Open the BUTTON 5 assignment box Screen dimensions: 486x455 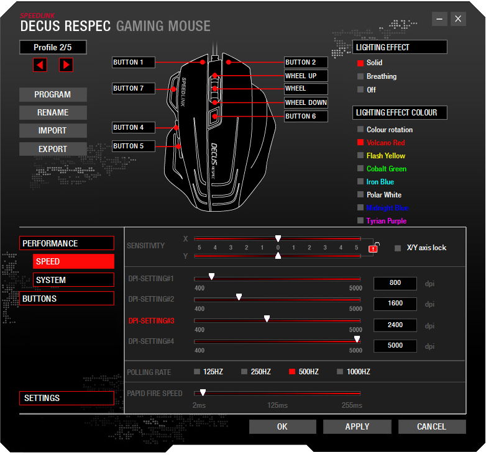pyautogui.click(x=133, y=146)
